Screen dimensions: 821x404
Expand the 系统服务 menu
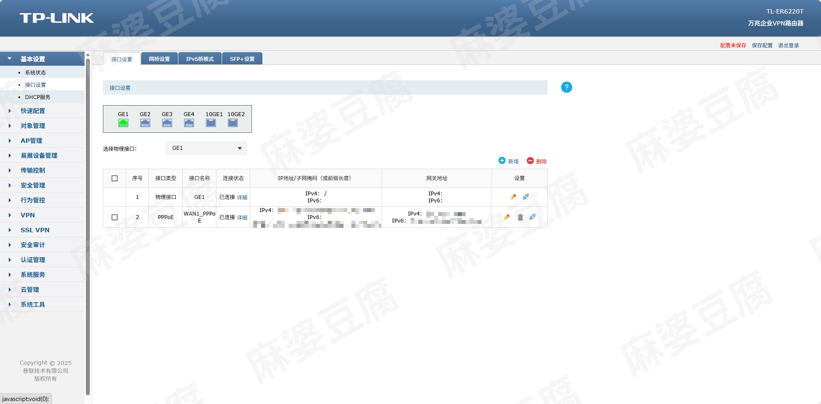click(42, 275)
